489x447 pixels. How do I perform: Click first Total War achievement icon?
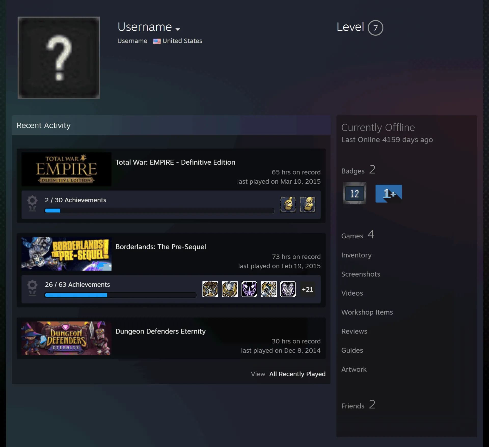[x=288, y=205]
